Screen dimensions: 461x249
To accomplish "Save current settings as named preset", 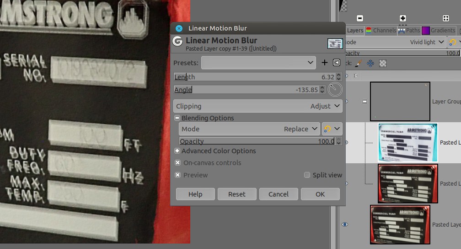I will (x=324, y=63).
